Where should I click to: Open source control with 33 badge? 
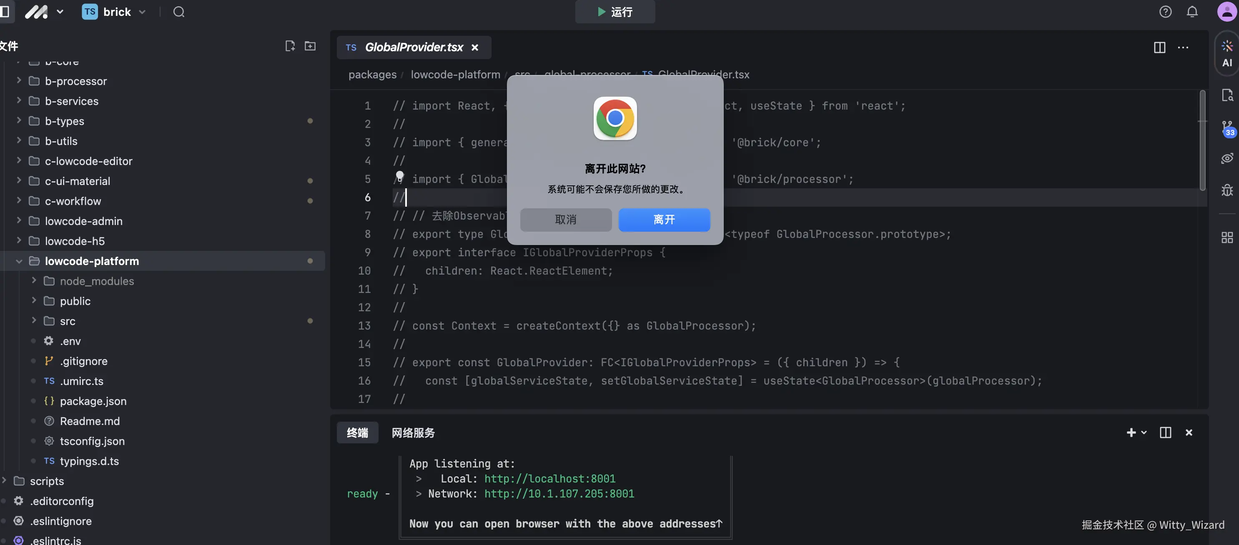pyautogui.click(x=1227, y=128)
